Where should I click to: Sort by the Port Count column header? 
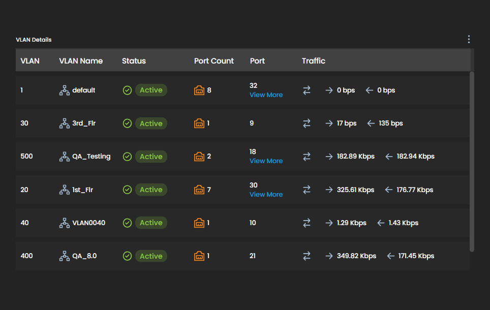[214, 61]
